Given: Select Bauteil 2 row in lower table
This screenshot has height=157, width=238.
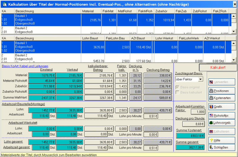Looking at the screenshot, I should click(x=116, y=58).
